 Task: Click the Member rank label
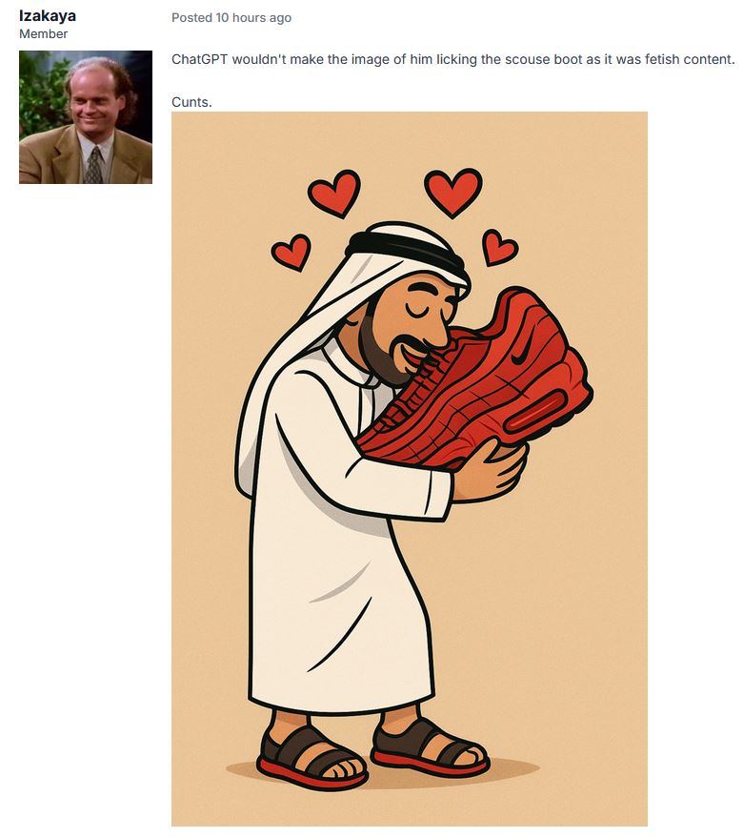(x=43, y=33)
